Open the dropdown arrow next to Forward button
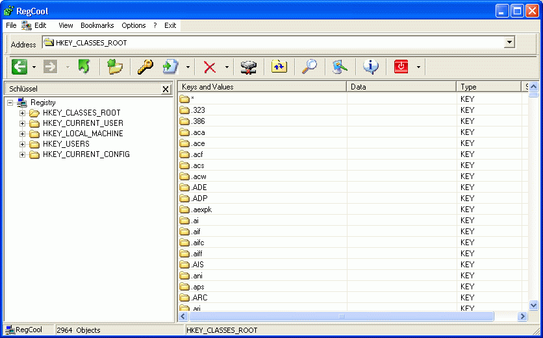This screenshot has width=543, height=338. tap(68, 67)
